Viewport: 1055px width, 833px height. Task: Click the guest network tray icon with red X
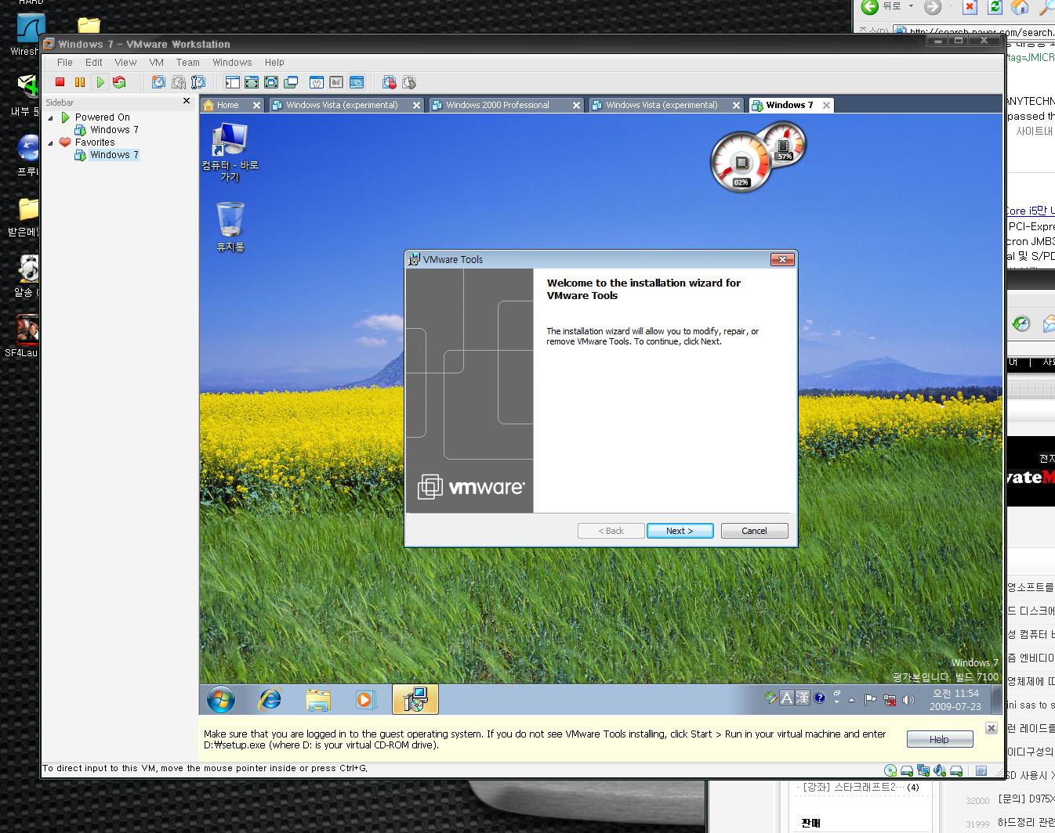[890, 700]
